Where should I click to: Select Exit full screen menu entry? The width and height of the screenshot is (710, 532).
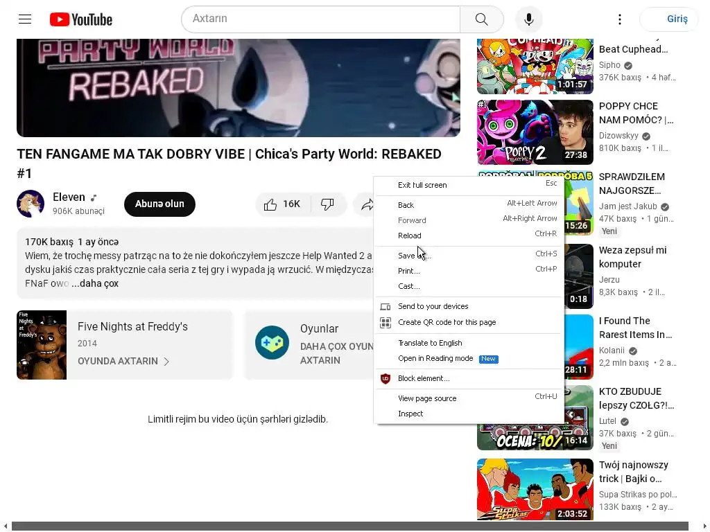[471, 184]
